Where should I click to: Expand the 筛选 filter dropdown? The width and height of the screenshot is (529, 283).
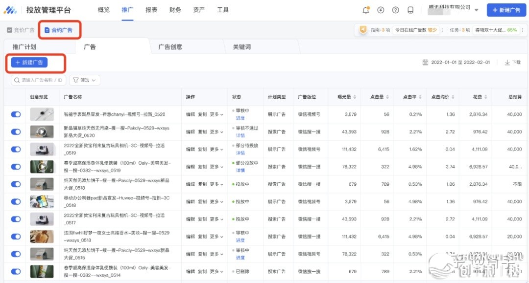click(85, 80)
